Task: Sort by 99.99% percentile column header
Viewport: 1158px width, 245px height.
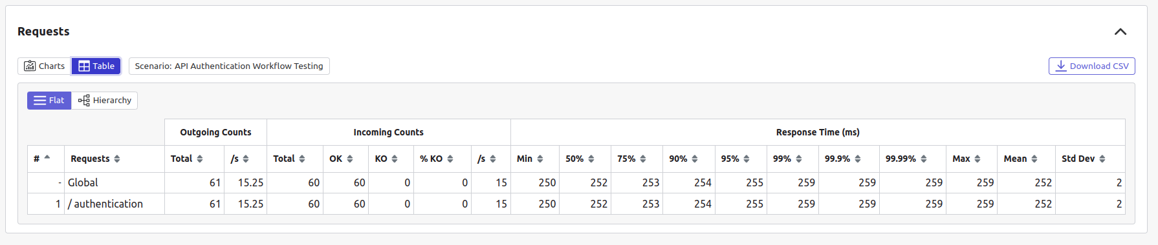Action: tap(912, 159)
